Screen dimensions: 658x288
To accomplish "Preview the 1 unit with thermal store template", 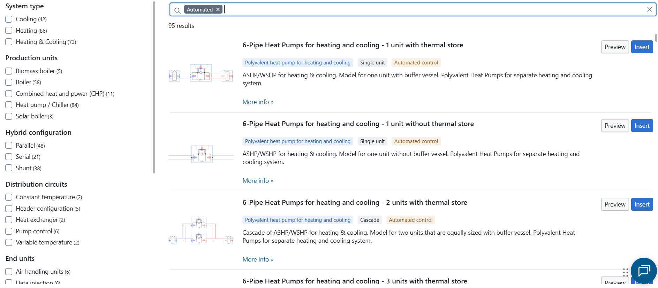I will [615, 47].
